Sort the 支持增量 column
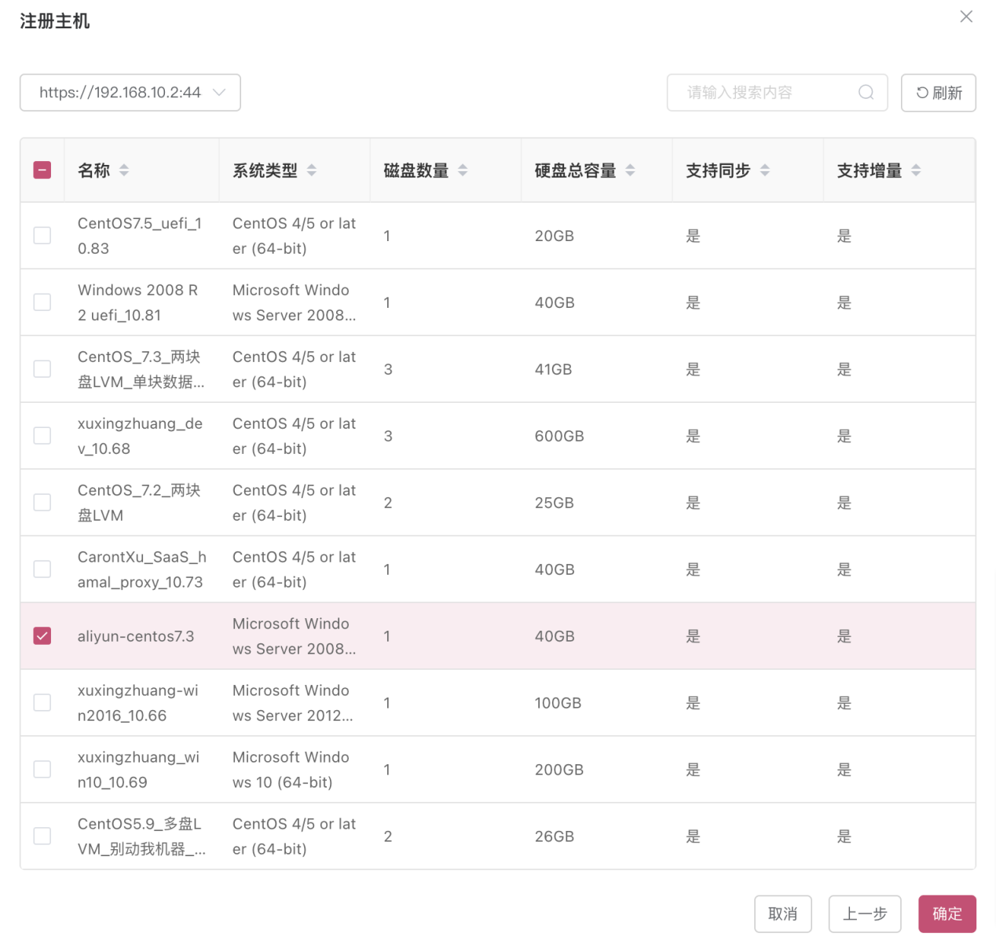The image size is (996, 948). point(917,170)
